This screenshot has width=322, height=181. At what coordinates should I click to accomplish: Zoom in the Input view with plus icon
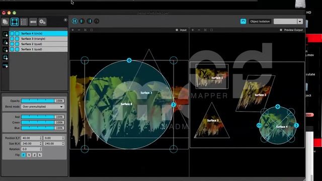pyautogui.click(x=72, y=30)
